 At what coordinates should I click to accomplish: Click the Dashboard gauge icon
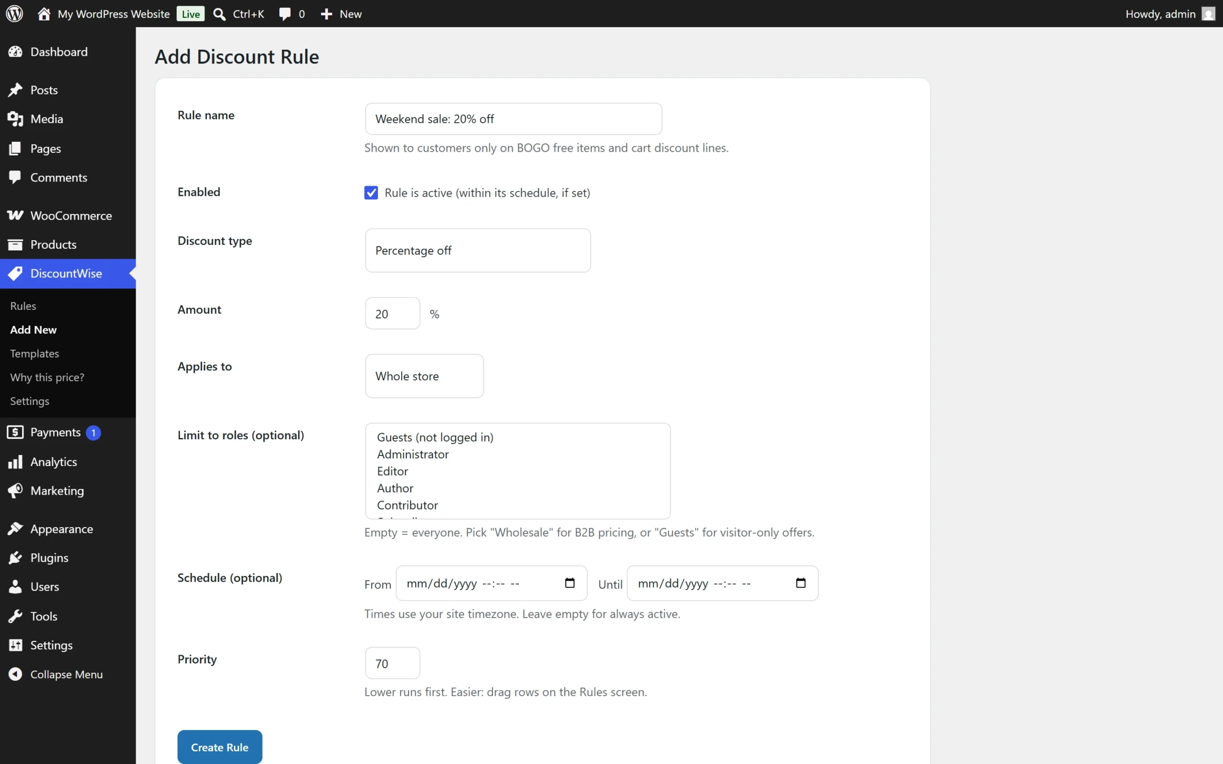(15, 52)
